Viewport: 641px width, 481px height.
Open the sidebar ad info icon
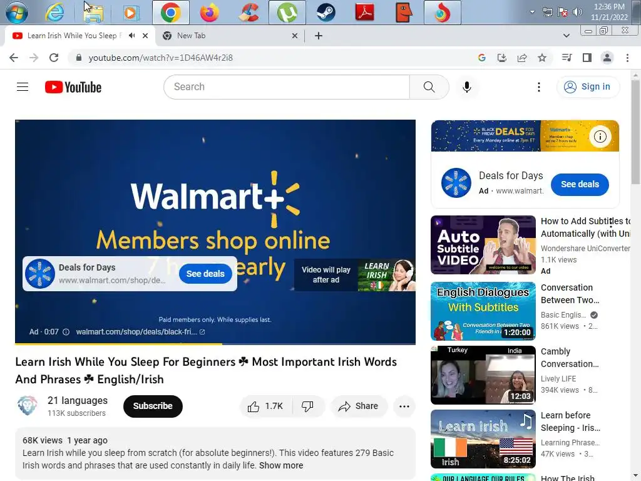(600, 136)
